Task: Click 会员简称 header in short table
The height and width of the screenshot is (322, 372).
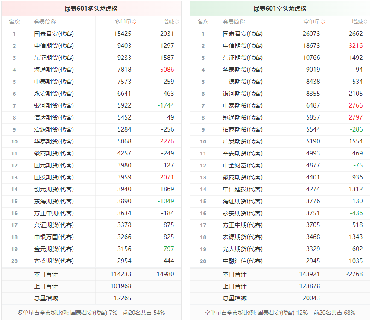Action: (234, 22)
